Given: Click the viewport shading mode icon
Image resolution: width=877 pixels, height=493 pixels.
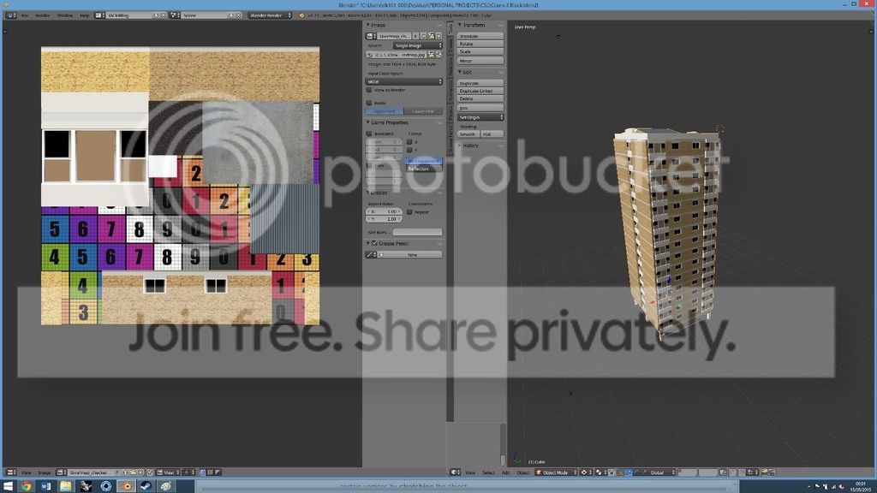Looking at the screenshot, I should [x=586, y=472].
